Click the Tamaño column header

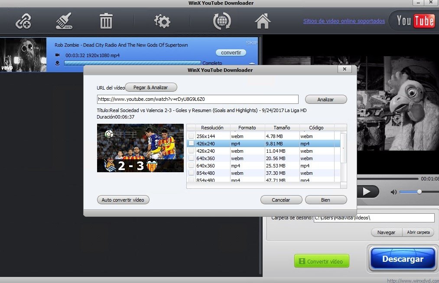click(x=282, y=128)
